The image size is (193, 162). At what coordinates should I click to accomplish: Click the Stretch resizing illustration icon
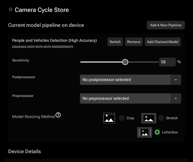[149, 118]
